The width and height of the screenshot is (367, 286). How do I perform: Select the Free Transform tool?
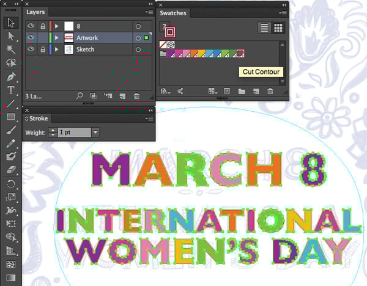[11, 224]
